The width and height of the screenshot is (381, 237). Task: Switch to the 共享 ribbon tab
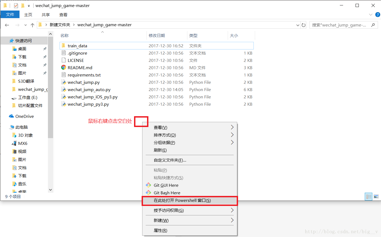[46, 15]
